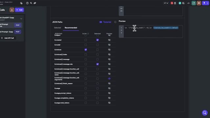Toggle Selected checkbox for $.created

coord(97,40)
